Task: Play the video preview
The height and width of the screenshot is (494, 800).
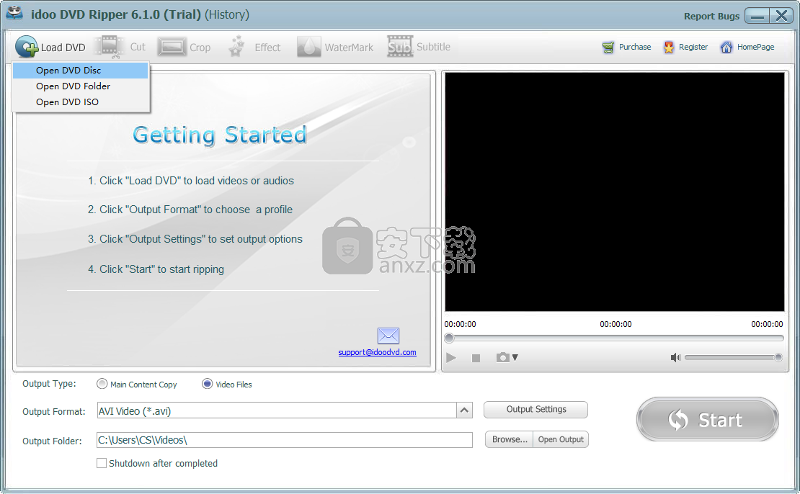Action: click(x=451, y=357)
